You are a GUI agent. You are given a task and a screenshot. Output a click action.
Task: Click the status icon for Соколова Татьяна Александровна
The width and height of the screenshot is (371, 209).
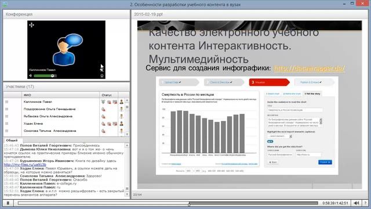pyautogui.click(x=103, y=131)
